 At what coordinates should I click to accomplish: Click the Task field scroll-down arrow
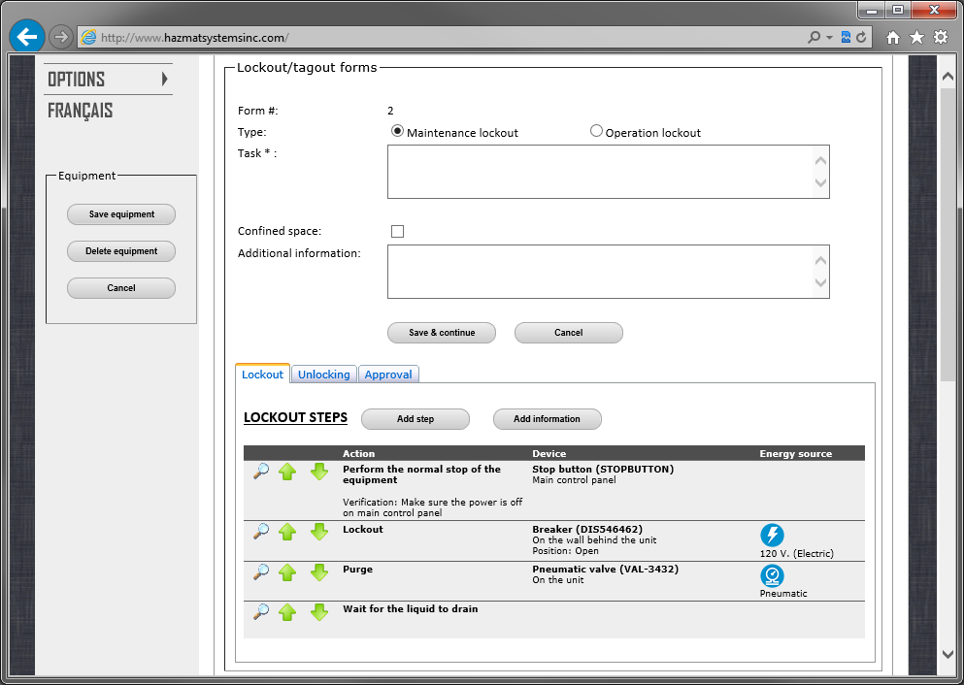tap(820, 182)
